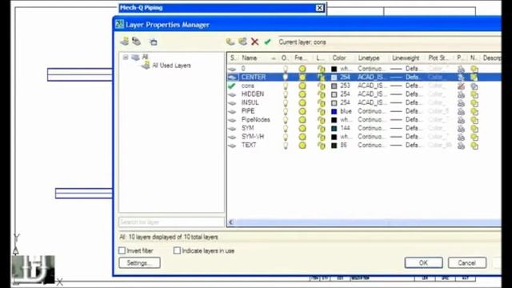
Task: Open linetype for SYM layer
Action: tap(371, 128)
